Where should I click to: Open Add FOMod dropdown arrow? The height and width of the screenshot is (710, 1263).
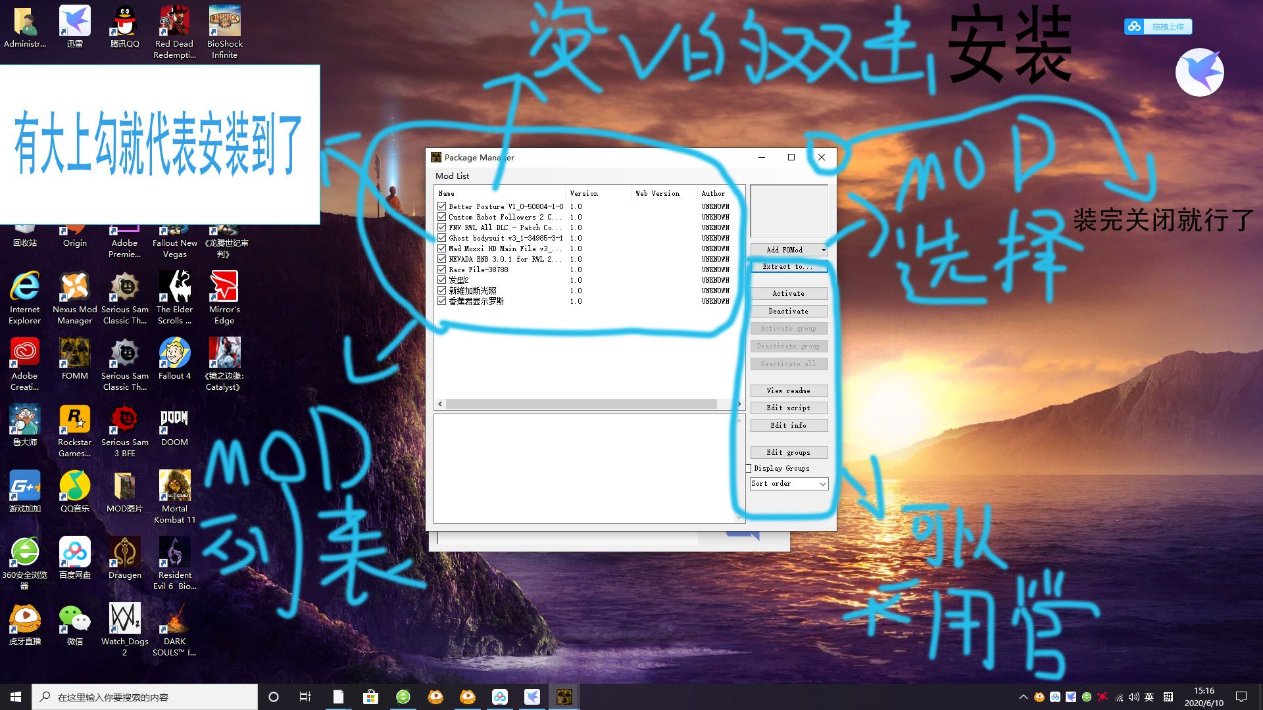click(x=824, y=250)
